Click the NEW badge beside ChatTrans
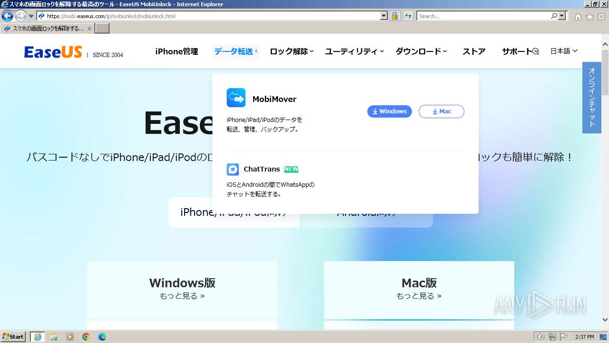The height and width of the screenshot is (343, 609). point(291,169)
